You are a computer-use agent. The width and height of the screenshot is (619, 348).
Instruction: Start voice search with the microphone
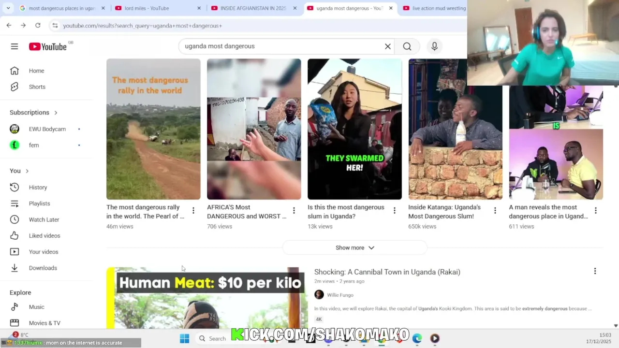pyautogui.click(x=434, y=46)
